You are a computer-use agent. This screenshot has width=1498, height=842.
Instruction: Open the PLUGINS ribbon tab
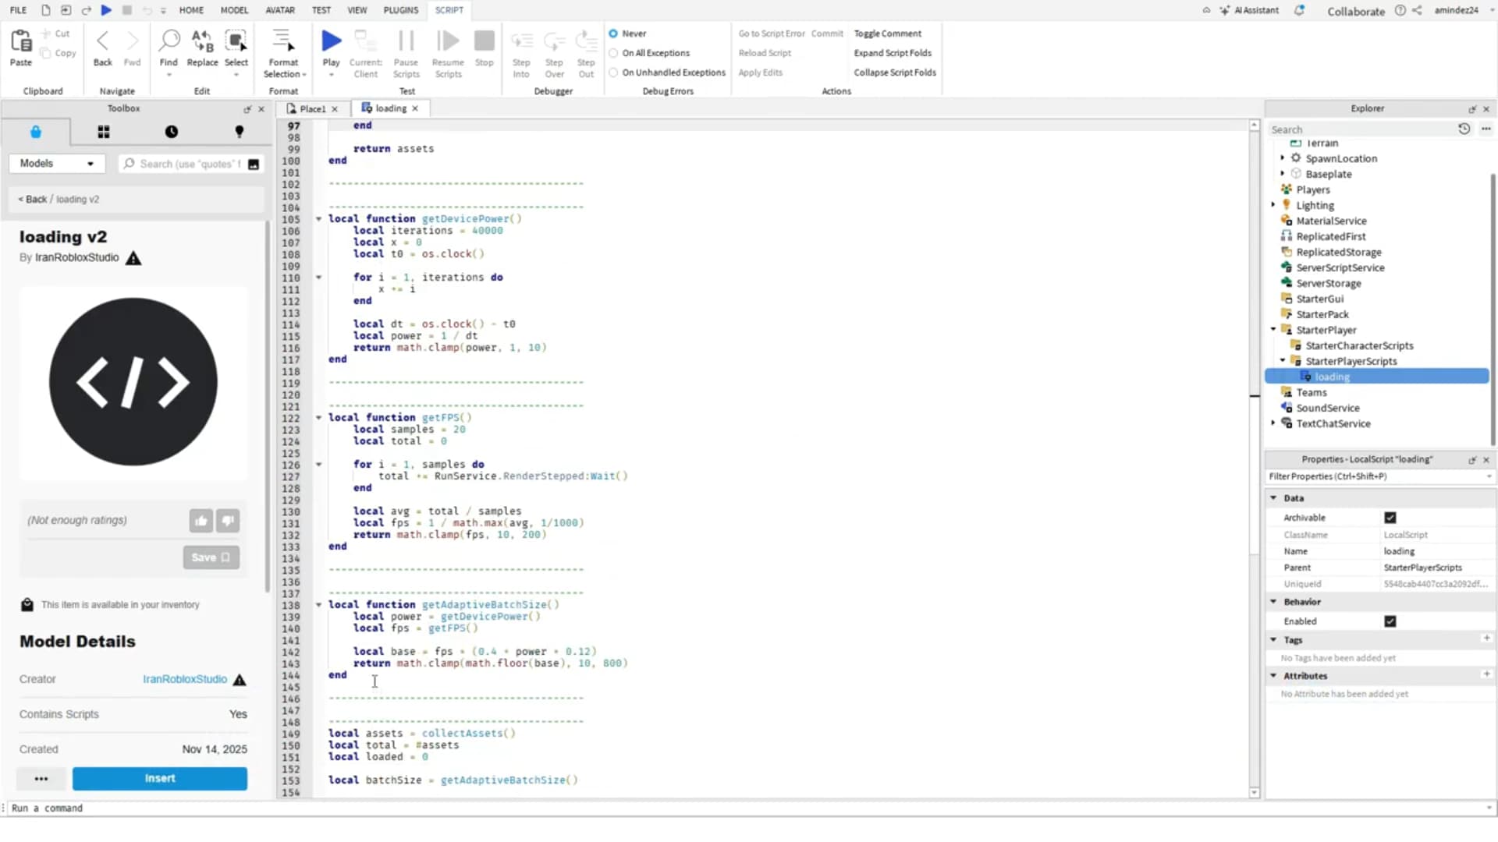click(400, 10)
